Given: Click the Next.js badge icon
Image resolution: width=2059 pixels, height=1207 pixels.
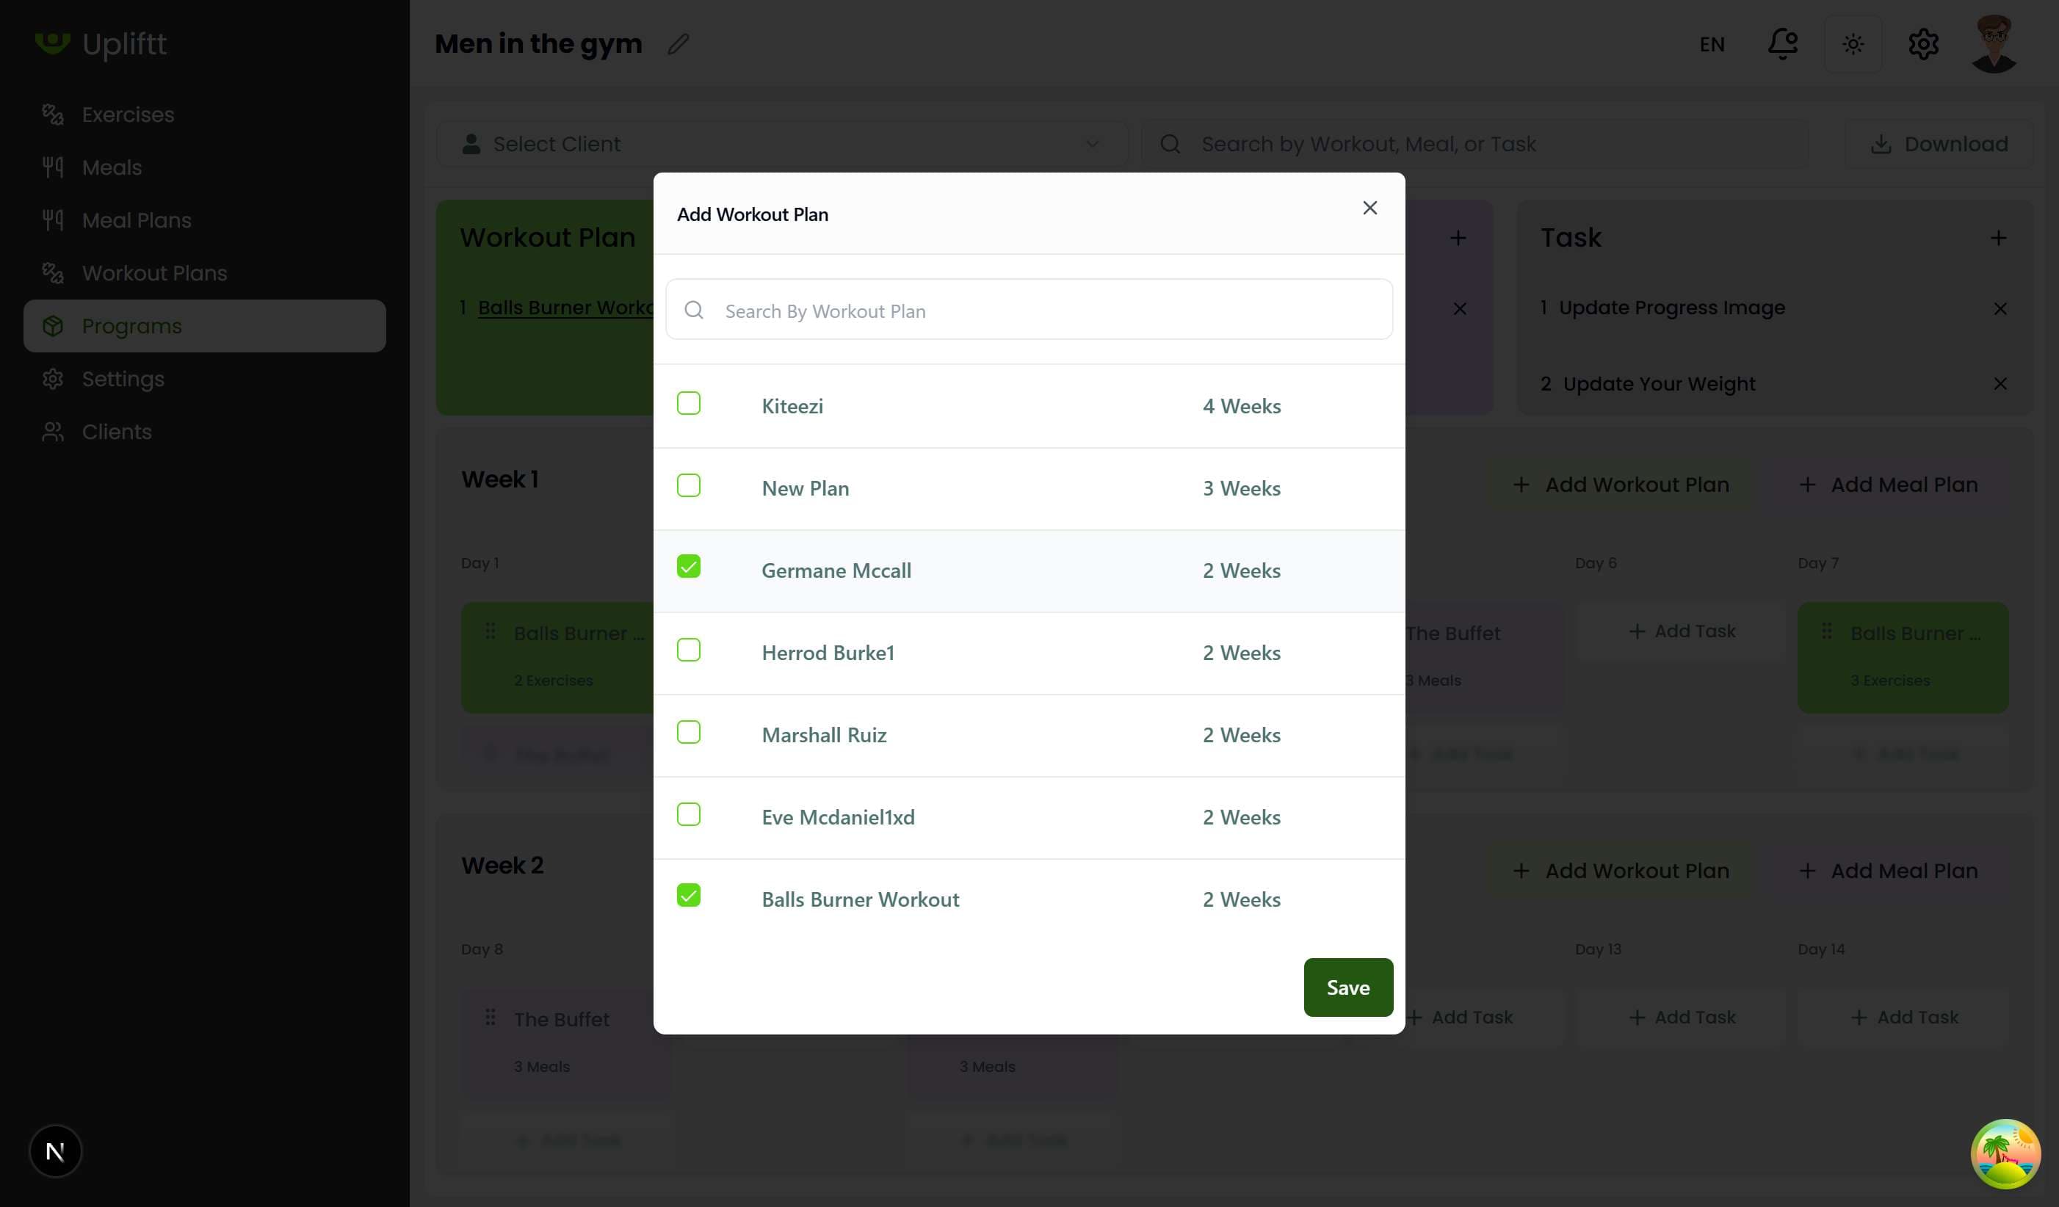Looking at the screenshot, I should (x=56, y=1150).
